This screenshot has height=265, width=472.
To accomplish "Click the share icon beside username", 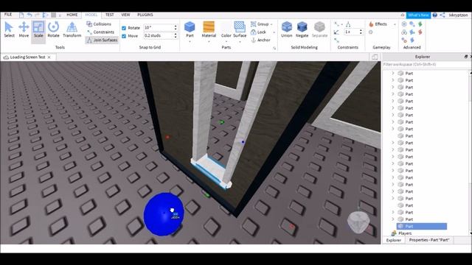I will [x=442, y=15].
